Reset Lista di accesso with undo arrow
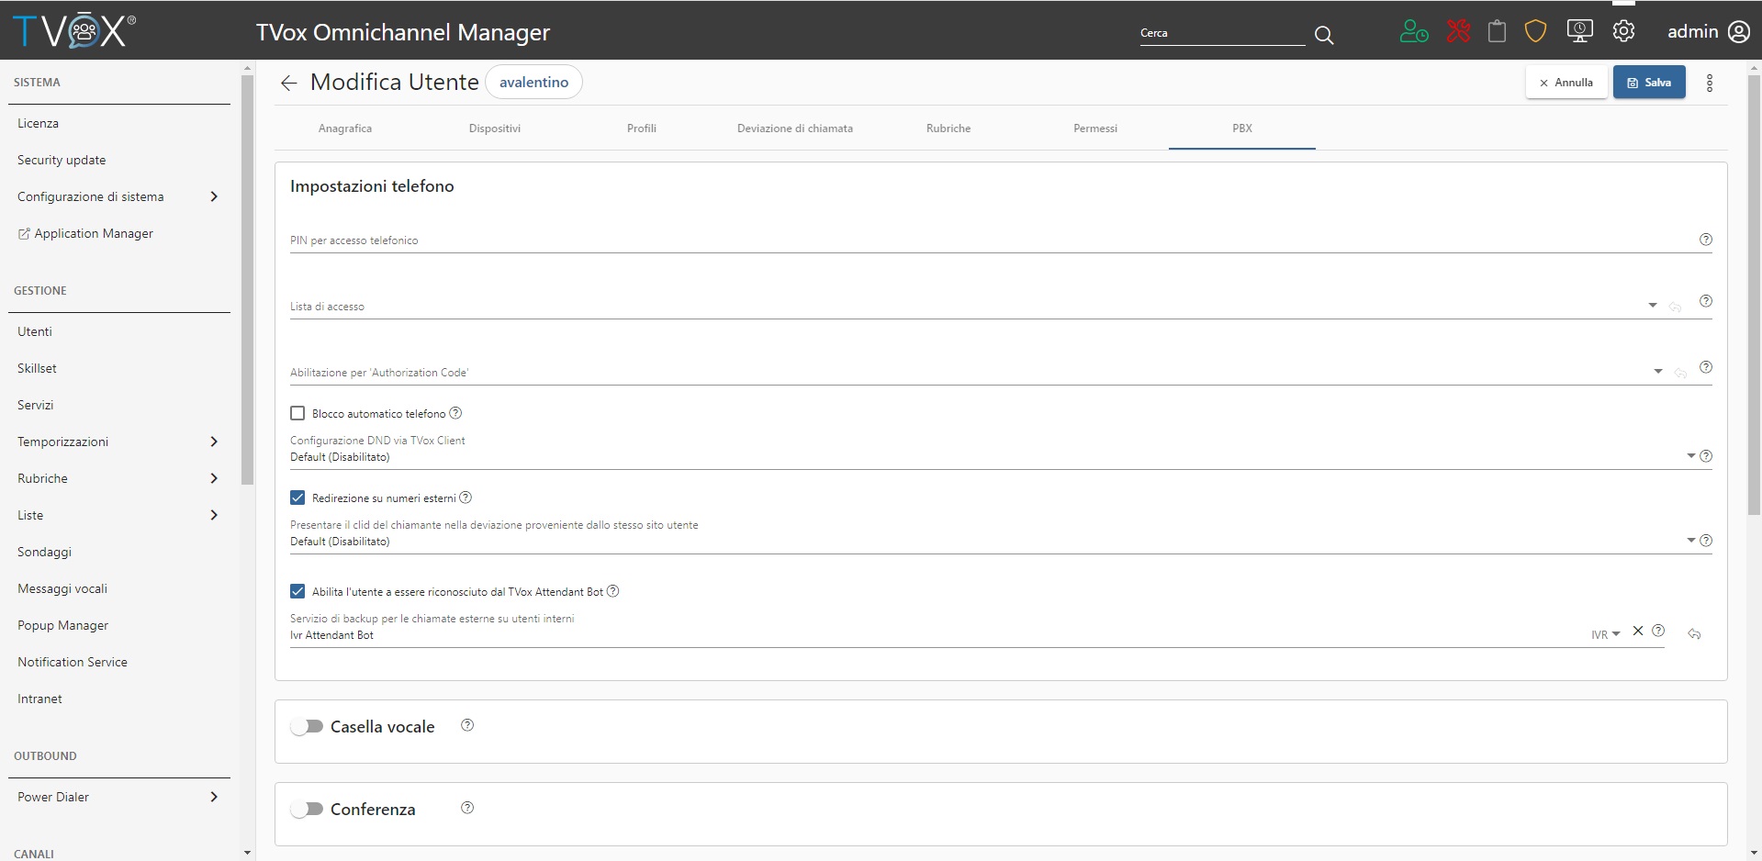Image resolution: width=1762 pixels, height=861 pixels. click(1675, 307)
